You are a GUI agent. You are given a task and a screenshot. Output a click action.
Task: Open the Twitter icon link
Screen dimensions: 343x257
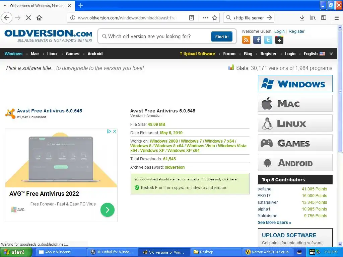point(268,40)
